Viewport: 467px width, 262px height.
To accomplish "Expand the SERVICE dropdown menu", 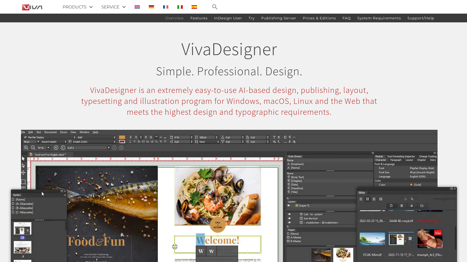I will [113, 7].
